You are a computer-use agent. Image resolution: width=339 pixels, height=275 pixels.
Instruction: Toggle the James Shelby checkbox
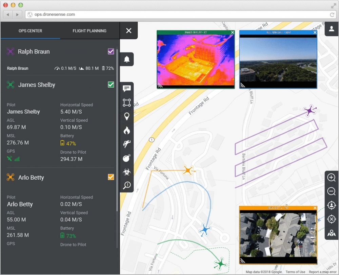pyautogui.click(x=111, y=85)
